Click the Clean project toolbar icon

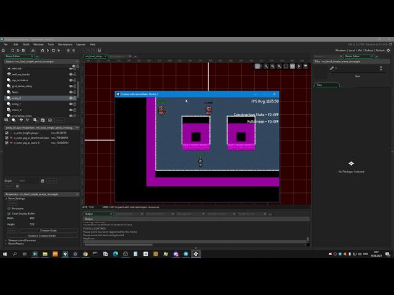coord(58,50)
